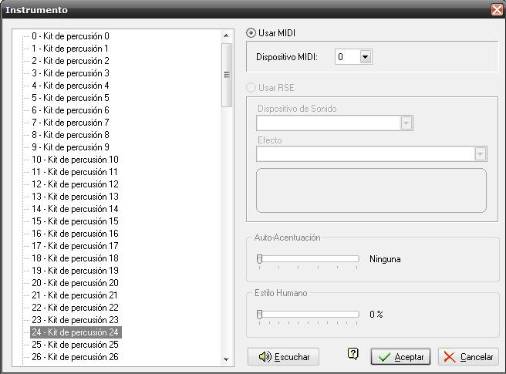Select '18 - Kit de percusión 18'
Image resolution: width=506 pixels, height=374 pixels.
coord(75,258)
